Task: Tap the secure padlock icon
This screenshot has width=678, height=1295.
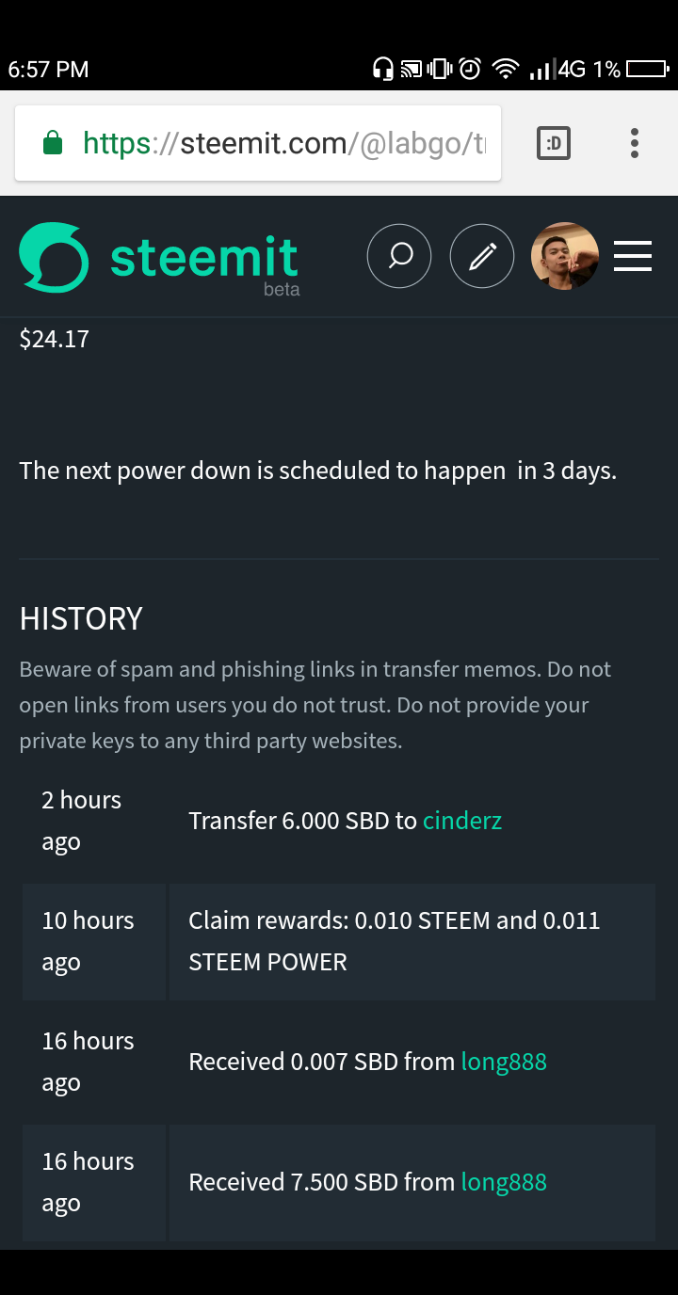Action: click(x=53, y=143)
